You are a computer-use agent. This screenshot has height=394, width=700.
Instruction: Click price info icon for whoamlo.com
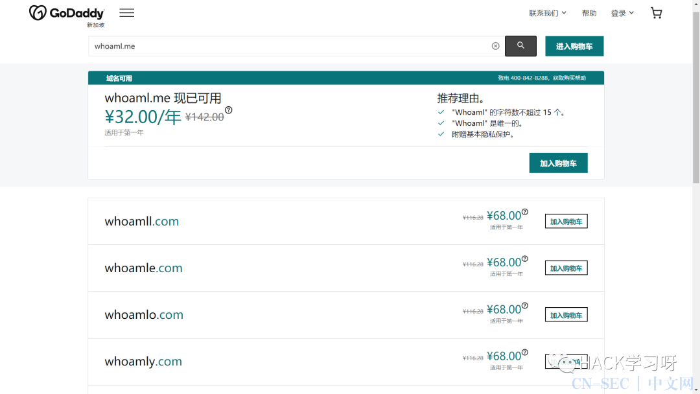(x=525, y=305)
